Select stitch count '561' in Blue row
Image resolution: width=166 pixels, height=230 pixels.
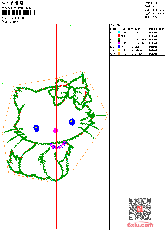(x=124, y=47)
